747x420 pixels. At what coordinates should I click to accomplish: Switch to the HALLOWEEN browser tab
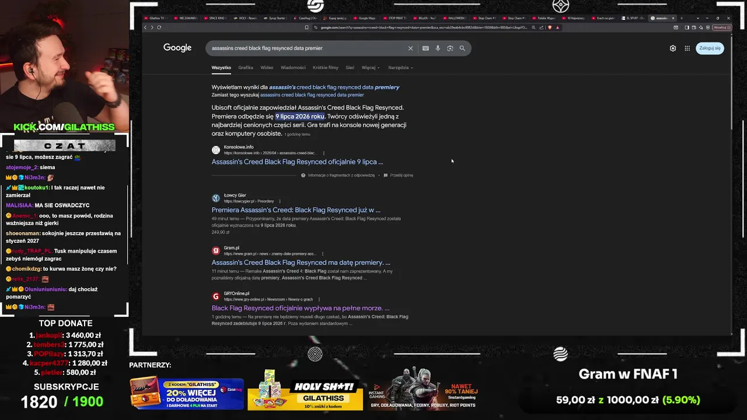tap(453, 18)
